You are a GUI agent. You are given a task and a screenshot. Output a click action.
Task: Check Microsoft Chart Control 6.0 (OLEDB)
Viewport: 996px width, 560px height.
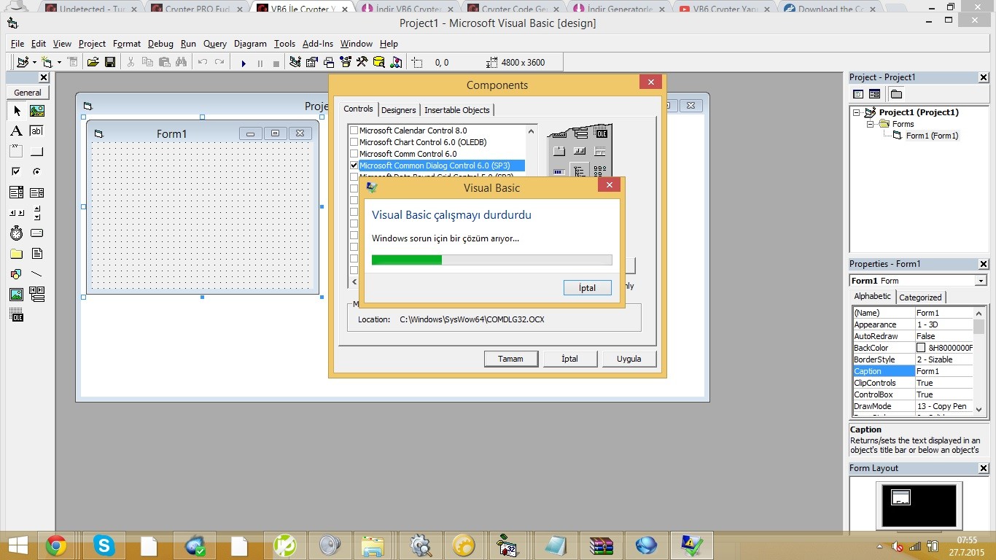pyautogui.click(x=354, y=142)
